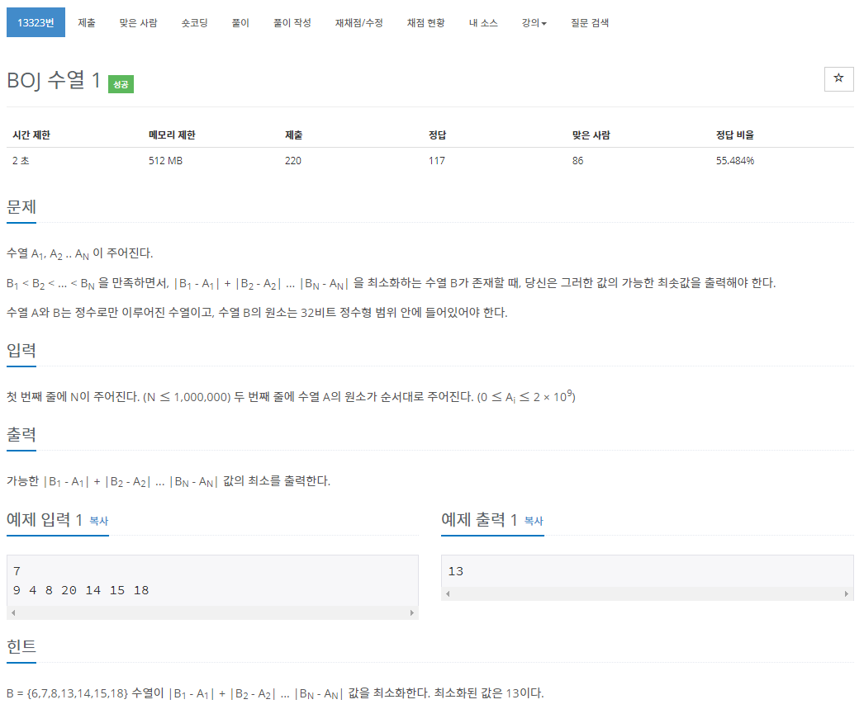Open the 풀이 solutions page
This screenshot has width=864, height=709.
coord(240,22)
